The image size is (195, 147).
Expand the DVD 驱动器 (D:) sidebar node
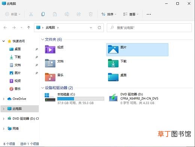pyautogui.click(x=4, y=118)
